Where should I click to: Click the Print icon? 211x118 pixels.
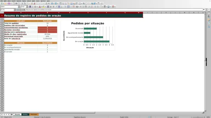16,4
